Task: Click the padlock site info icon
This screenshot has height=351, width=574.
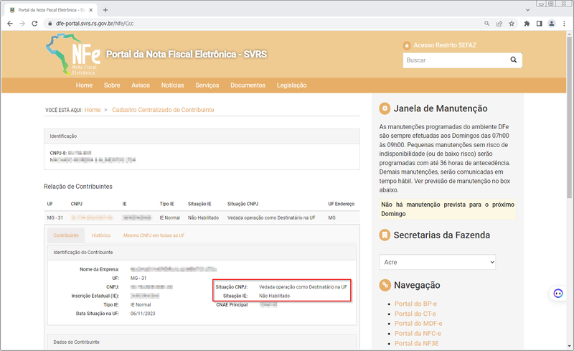Action: click(x=50, y=24)
